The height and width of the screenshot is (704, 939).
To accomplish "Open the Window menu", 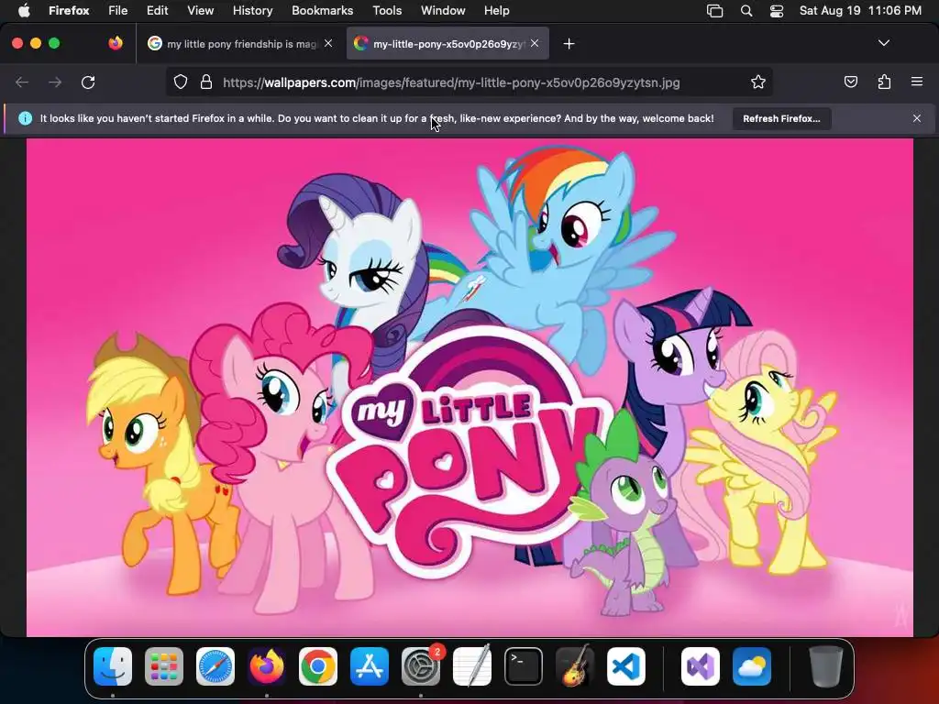I will [x=443, y=10].
